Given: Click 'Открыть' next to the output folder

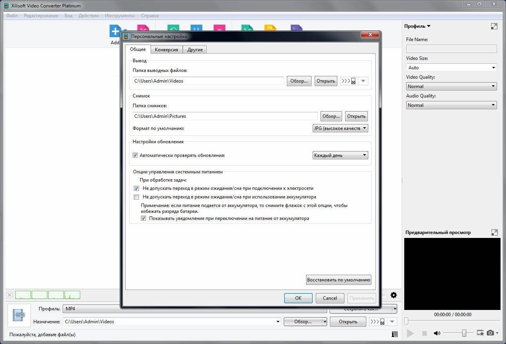Looking at the screenshot, I should pos(326,81).
